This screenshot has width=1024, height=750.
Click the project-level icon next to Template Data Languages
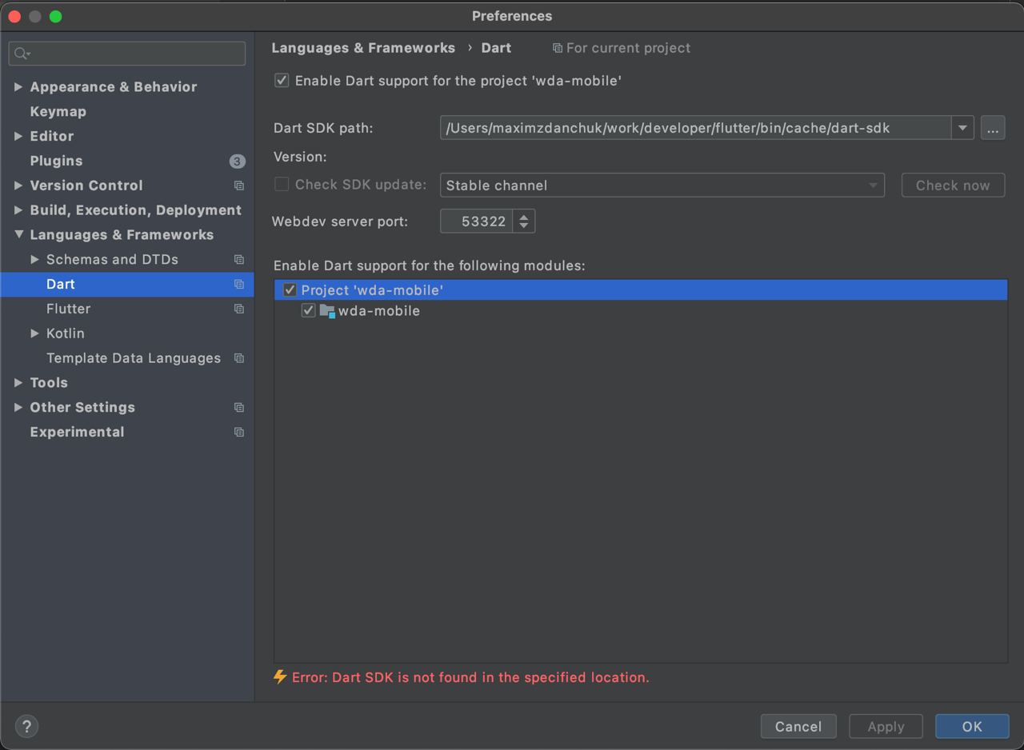click(238, 358)
